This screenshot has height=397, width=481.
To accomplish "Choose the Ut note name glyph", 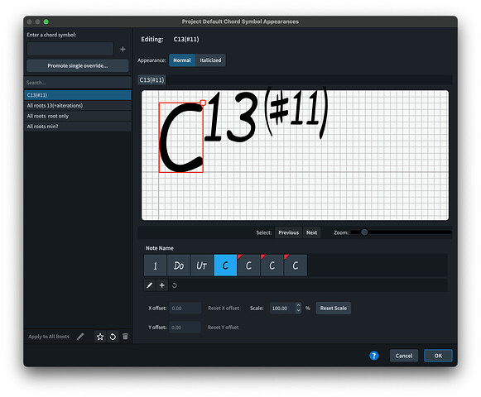I will pos(202,265).
